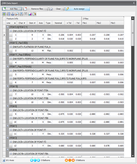Collapse DIM PERP1 perpendicularity row group
This screenshot has height=164, width=137.
pyautogui.click(x=11, y=59)
